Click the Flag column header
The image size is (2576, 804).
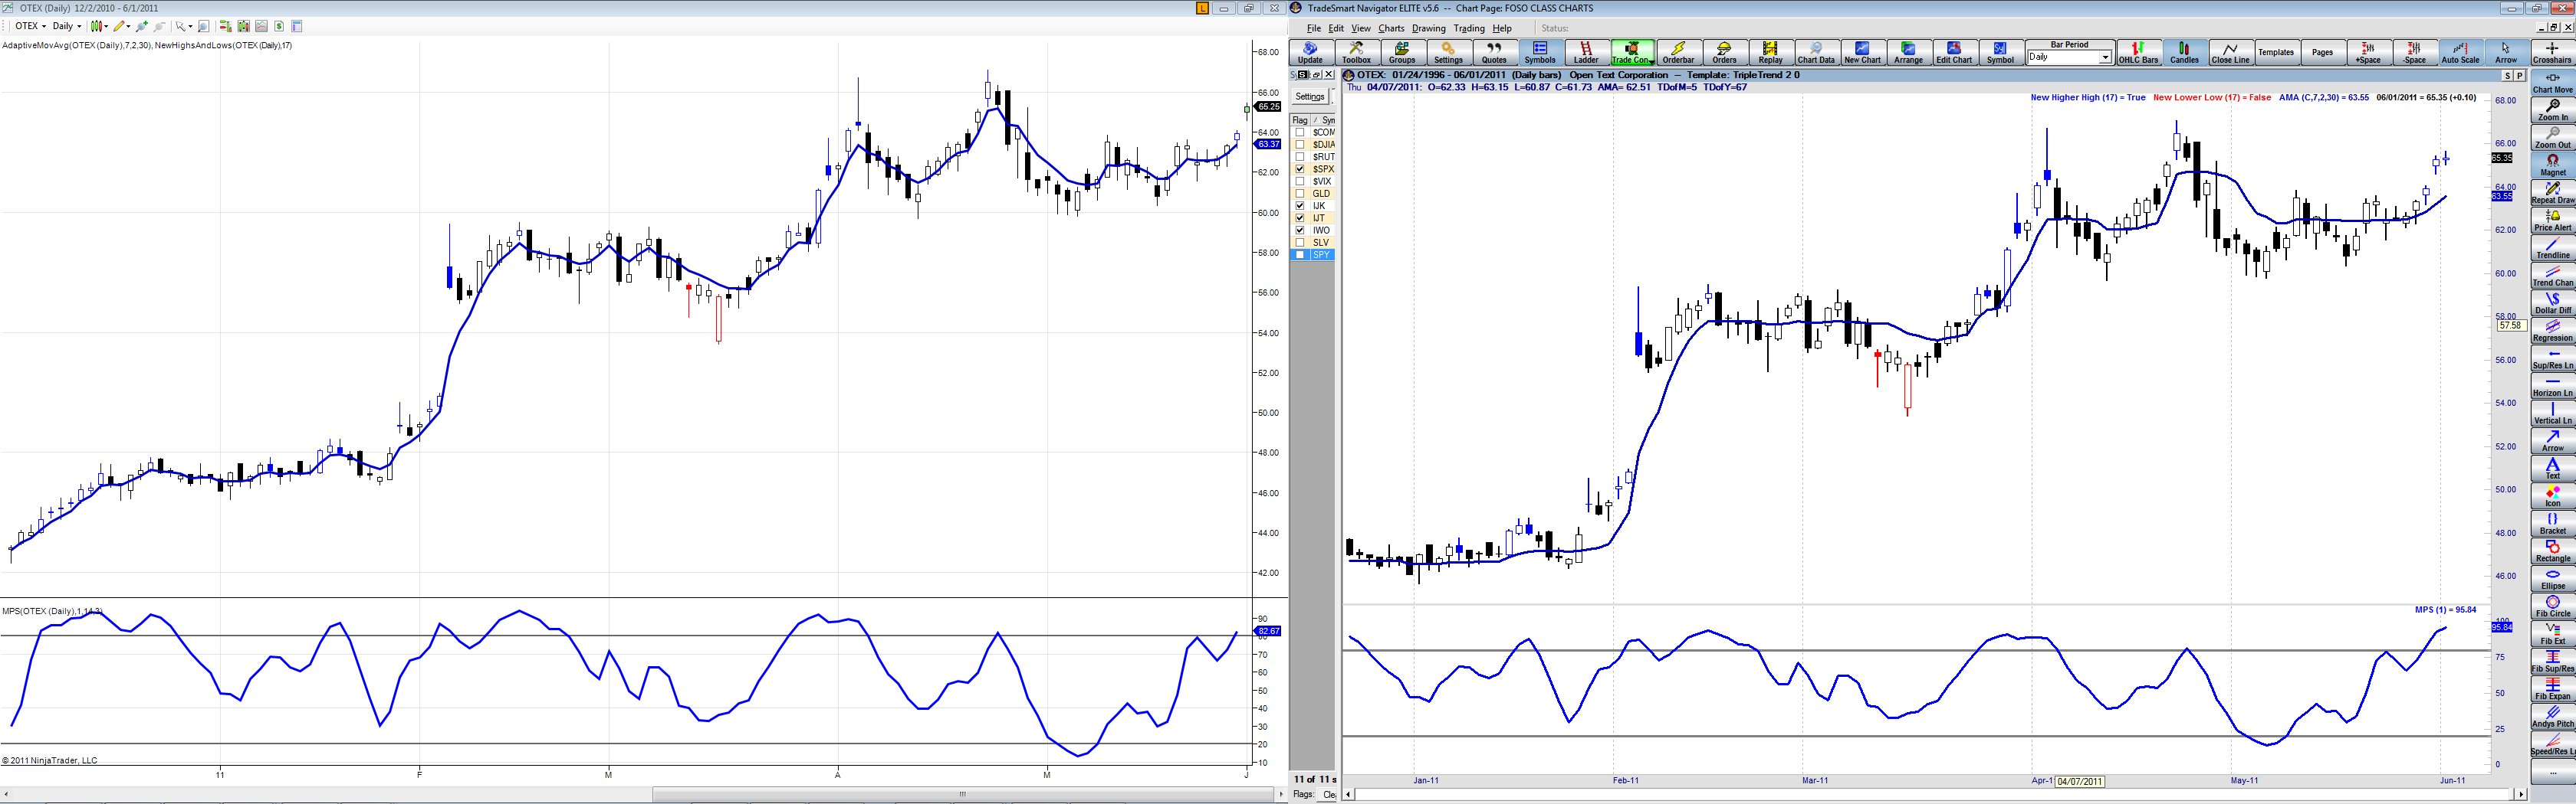pos(1299,120)
